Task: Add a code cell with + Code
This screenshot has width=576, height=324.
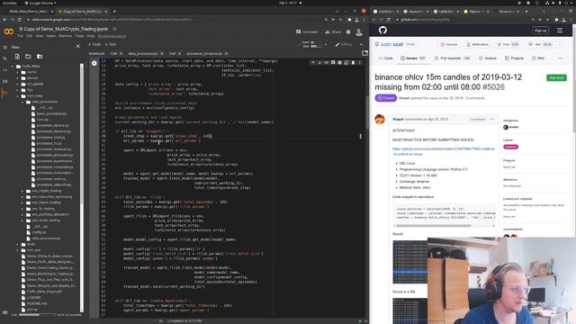Action: 94,44
